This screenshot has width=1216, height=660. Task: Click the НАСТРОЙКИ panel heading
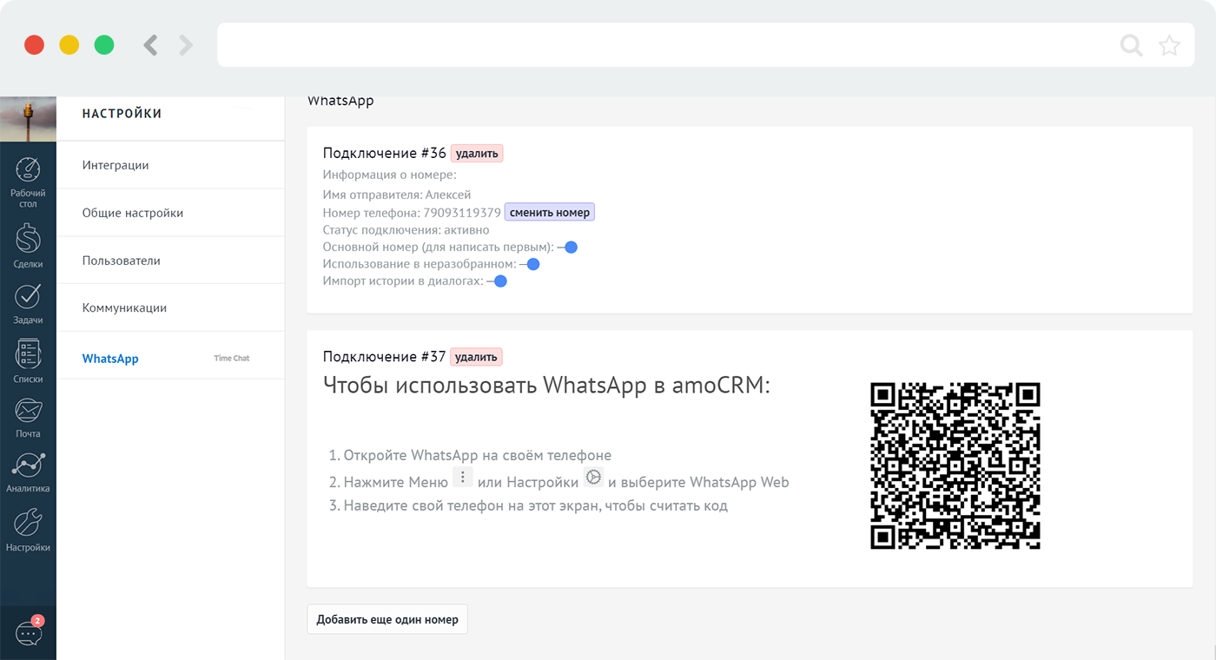click(122, 113)
